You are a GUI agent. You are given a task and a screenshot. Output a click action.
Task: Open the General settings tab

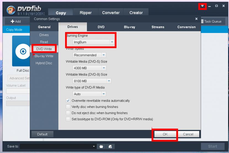[44, 27]
